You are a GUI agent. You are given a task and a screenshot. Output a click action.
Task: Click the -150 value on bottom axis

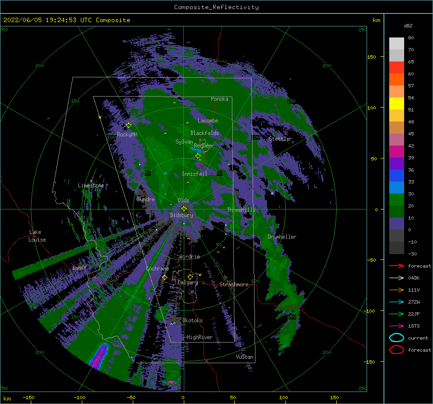click(28, 397)
